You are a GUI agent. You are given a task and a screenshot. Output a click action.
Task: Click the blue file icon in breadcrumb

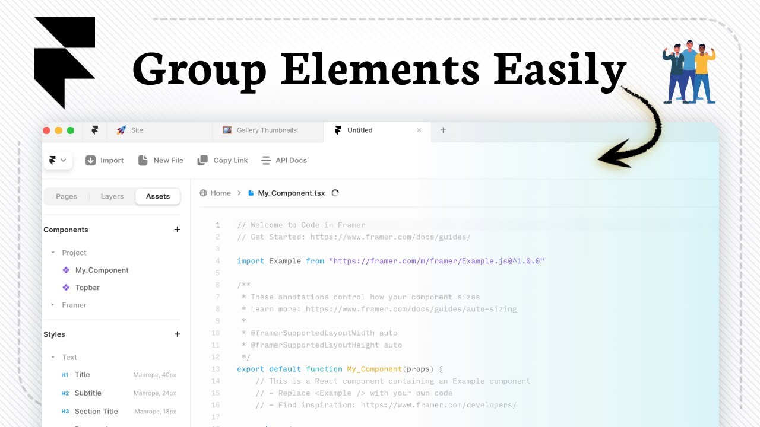tap(251, 193)
